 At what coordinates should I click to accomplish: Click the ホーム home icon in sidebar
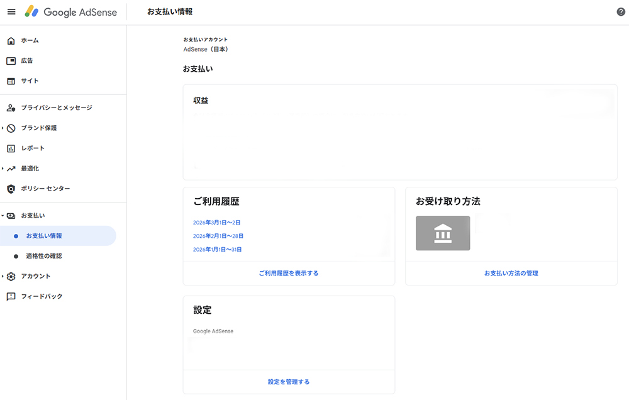coord(11,41)
